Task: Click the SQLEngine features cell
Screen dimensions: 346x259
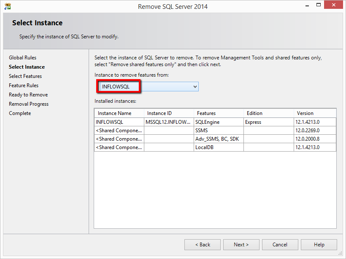Action: (219, 122)
